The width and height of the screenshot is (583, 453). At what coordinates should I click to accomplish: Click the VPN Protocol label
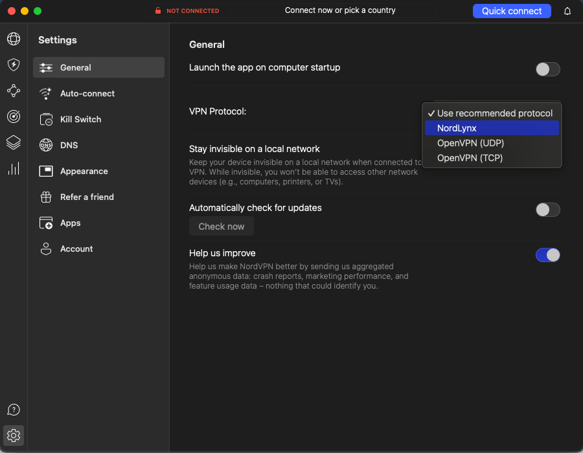pos(218,111)
